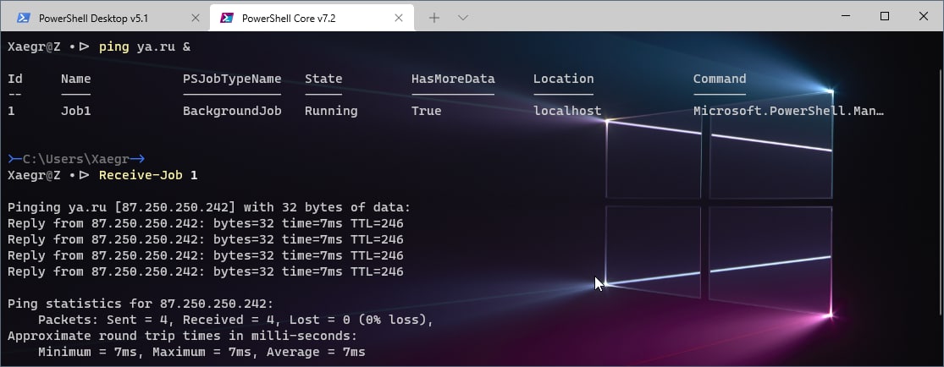Click the 'Location' column header
Image resolution: width=944 pixels, height=367 pixels.
tap(564, 79)
